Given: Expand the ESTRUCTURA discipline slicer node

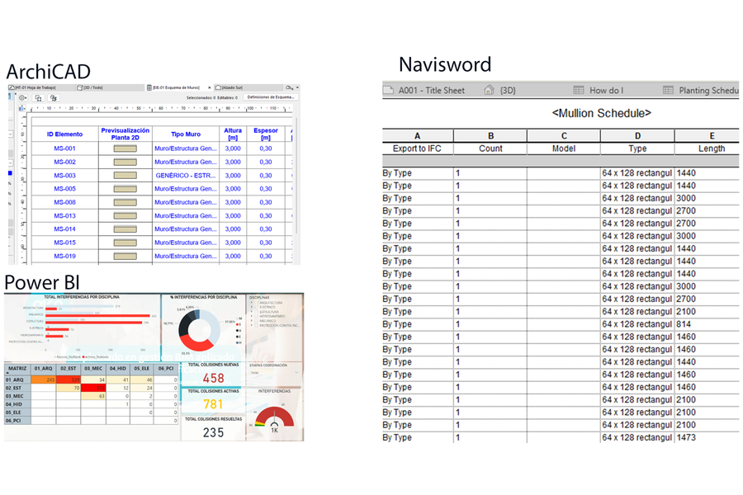Looking at the screenshot, I should tap(252, 312).
